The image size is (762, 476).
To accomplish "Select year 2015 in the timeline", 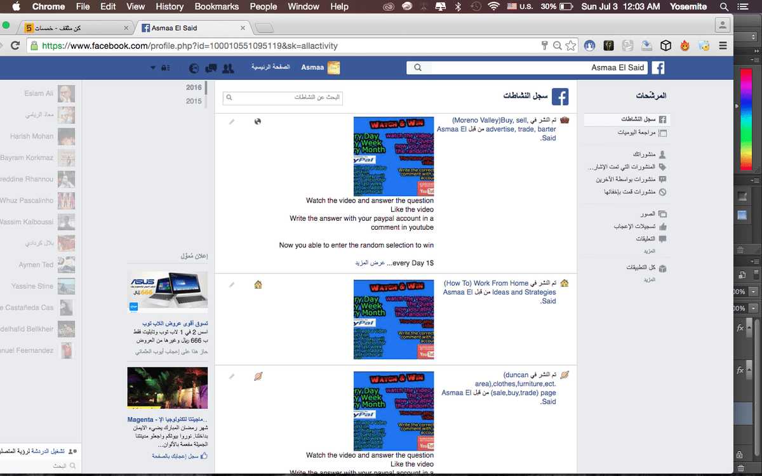I will click(x=194, y=101).
